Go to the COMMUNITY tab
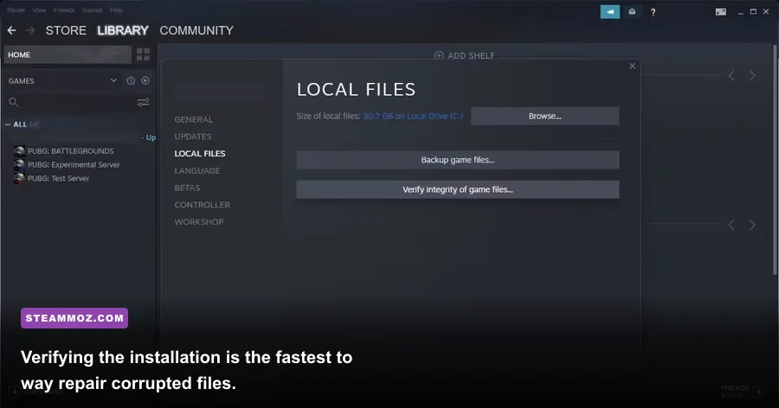This screenshot has width=779, height=408. pyautogui.click(x=196, y=30)
